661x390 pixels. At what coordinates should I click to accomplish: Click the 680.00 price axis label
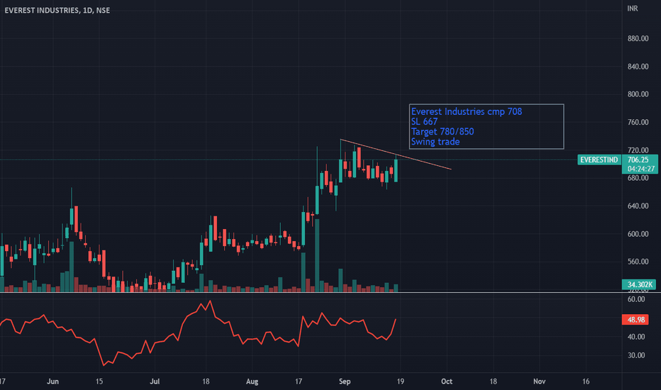[x=638, y=178]
